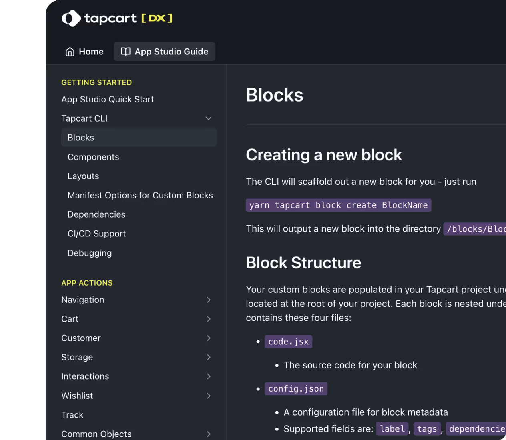Expand the Cart section chevron
506x440 pixels.
point(209,319)
